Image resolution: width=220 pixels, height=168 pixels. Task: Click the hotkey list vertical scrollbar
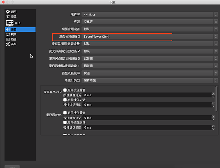[216, 99]
